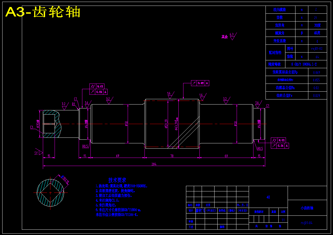Screen dimensions: 333x235
Task: Click the designer name next to 设计
Action: tap(200, 211)
